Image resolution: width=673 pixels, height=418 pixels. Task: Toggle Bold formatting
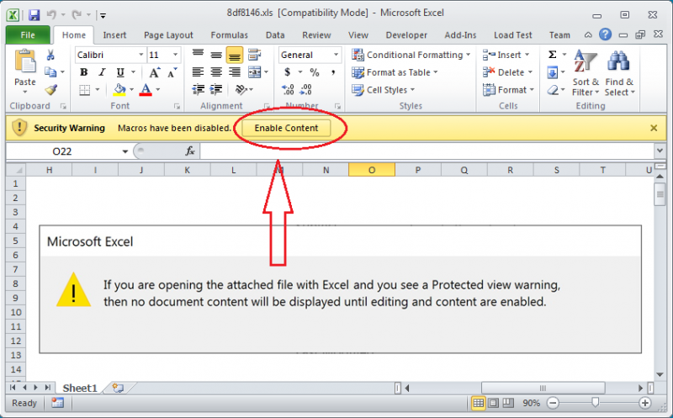pos(84,72)
